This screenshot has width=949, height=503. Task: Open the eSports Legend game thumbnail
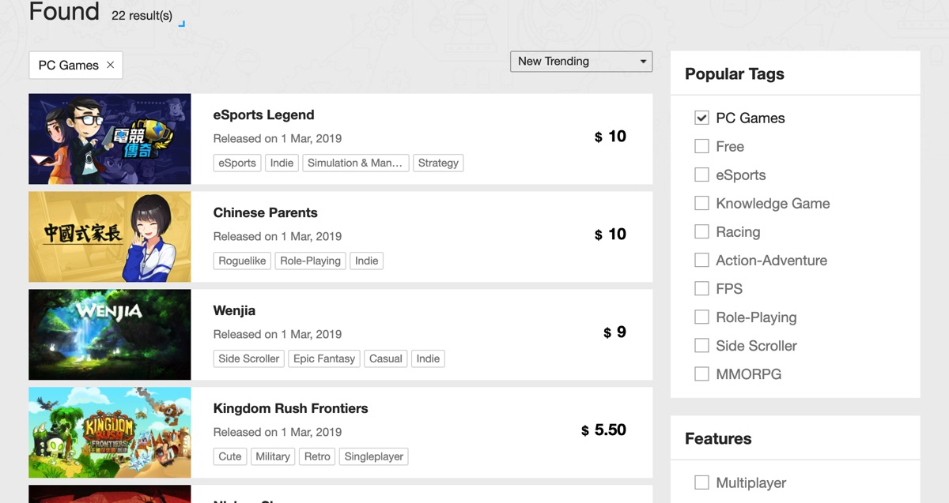coord(110,139)
